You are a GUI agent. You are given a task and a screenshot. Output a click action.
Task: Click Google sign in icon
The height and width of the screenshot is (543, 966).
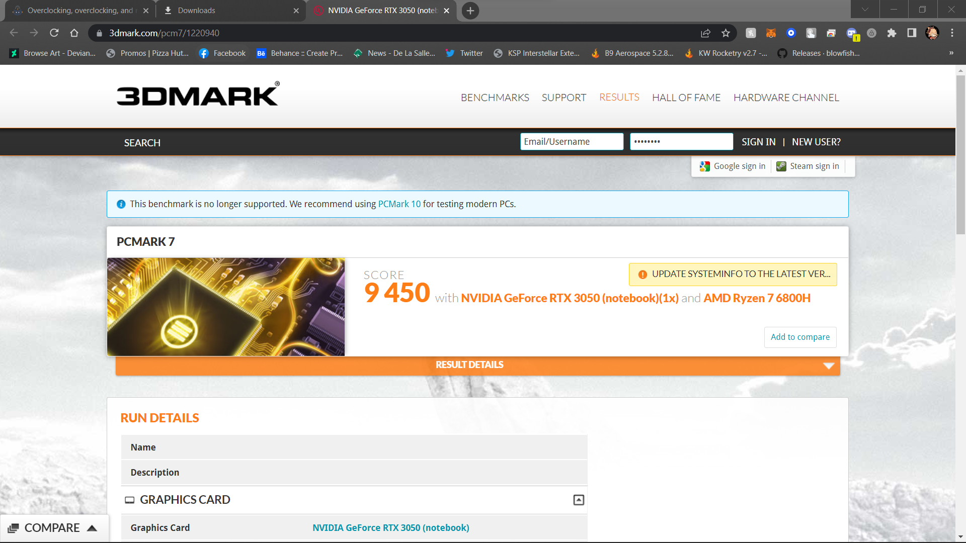(x=705, y=166)
